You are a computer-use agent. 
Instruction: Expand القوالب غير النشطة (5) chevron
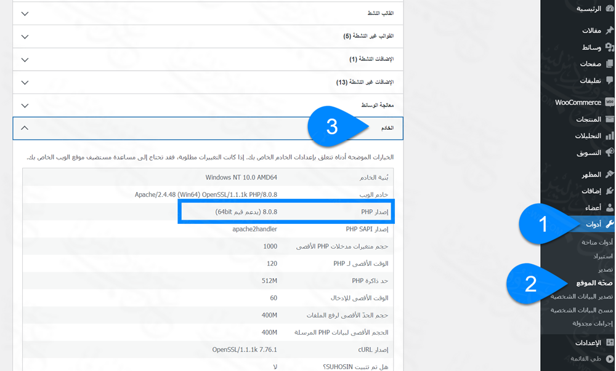(x=25, y=37)
